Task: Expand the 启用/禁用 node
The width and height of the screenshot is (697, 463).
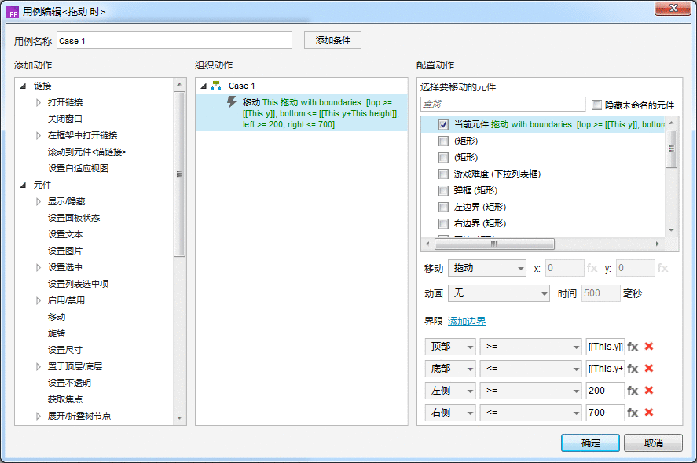Action: (39, 300)
